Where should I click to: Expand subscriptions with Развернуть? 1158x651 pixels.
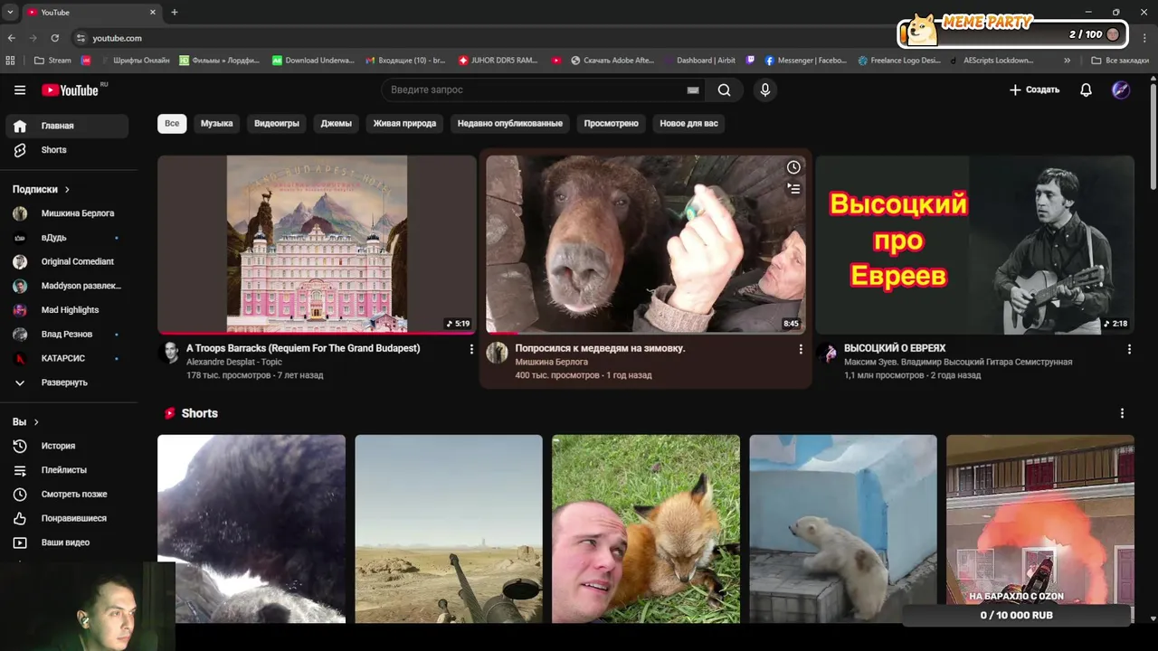tap(67, 382)
